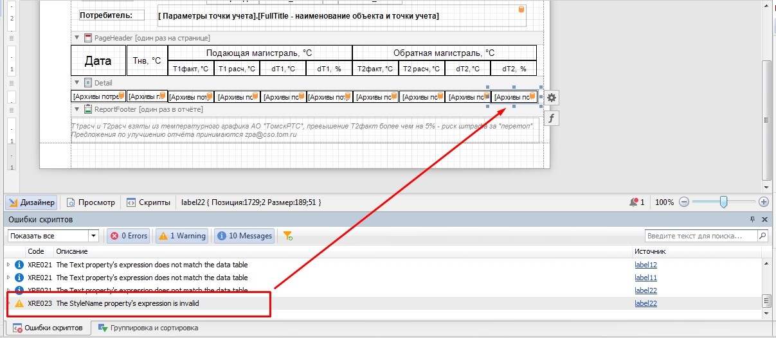Toggle the 0 Errors filter

[x=128, y=236]
